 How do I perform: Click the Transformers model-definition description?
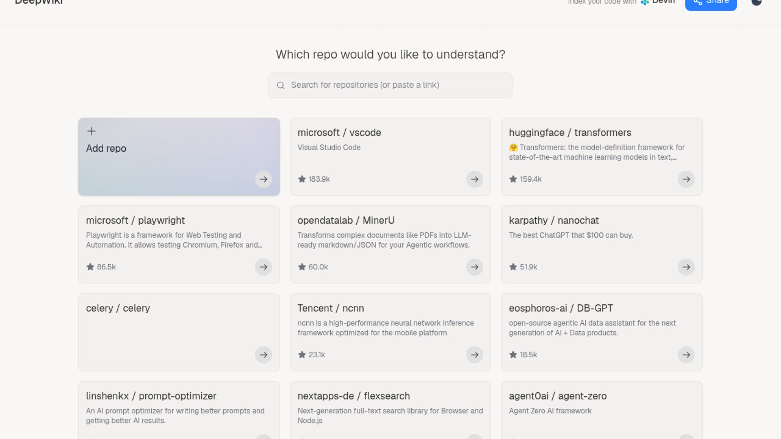pos(597,152)
